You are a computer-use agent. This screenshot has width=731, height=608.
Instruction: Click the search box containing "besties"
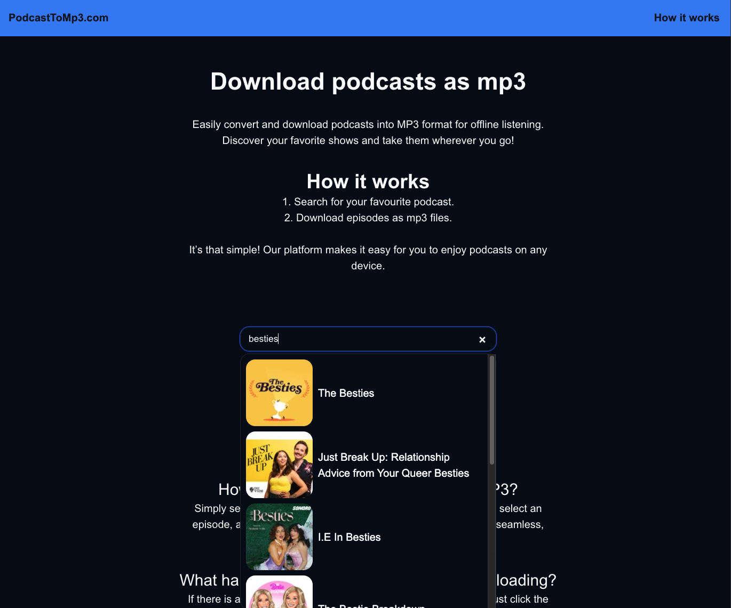pos(368,339)
